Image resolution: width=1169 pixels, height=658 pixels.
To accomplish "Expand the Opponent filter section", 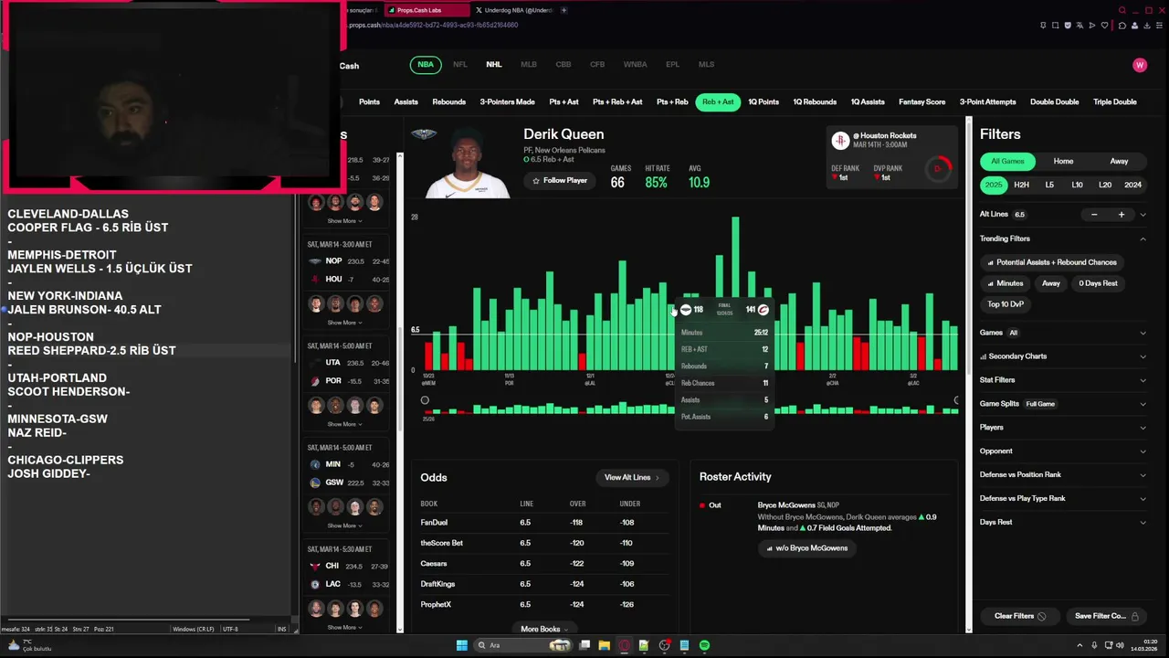I will click(x=1062, y=451).
